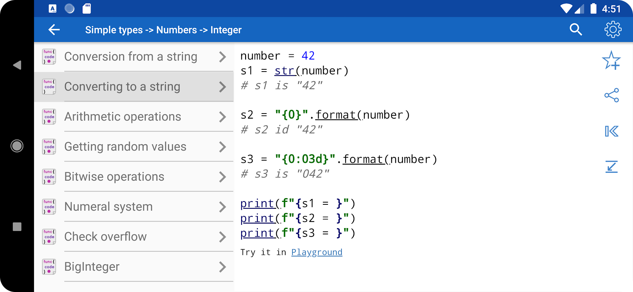Share this code snippet
This screenshot has height=292, width=633.
[611, 95]
